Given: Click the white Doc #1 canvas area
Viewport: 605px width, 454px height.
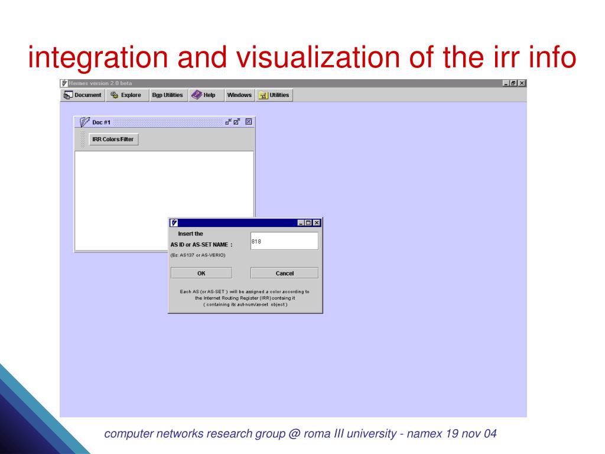Looking at the screenshot, I should (164, 184).
